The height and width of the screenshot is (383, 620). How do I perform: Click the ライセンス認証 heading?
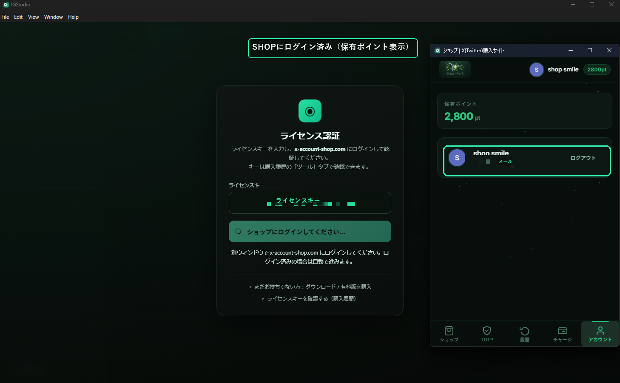[310, 136]
